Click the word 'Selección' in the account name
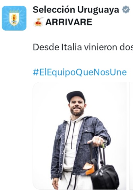This screenshot has height=191, width=133. pyautogui.click(x=54, y=10)
